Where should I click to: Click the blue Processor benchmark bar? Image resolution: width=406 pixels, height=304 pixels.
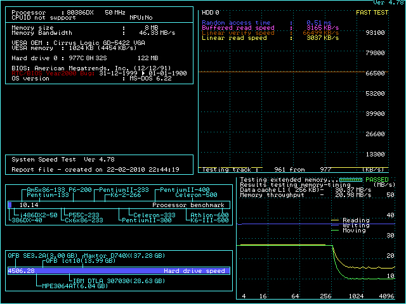pos(10,205)
